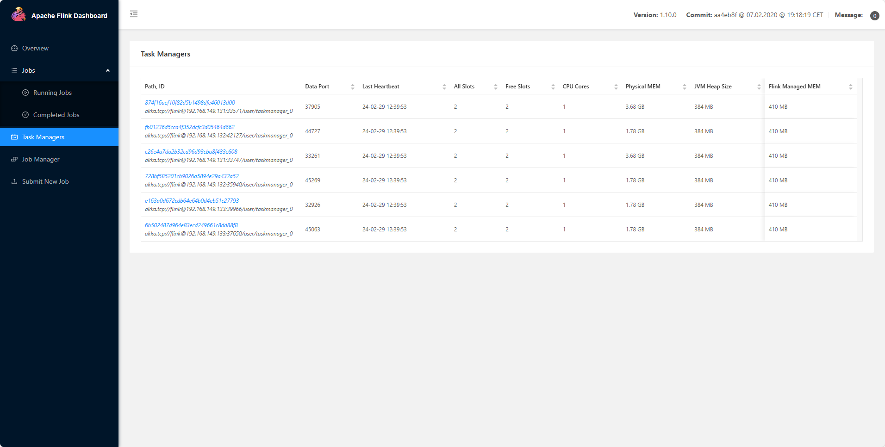Click data port value 44727
This screenshot has width=885, height=447.
pos(312,131)
